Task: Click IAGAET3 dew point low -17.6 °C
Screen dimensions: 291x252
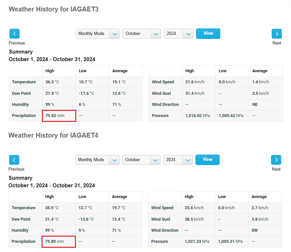Action: [86, 93]
